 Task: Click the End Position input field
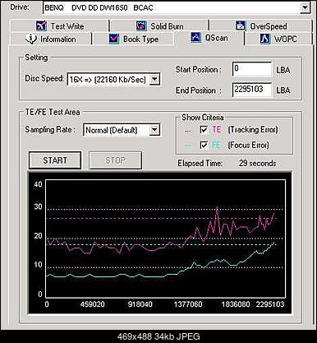(252, 90)
